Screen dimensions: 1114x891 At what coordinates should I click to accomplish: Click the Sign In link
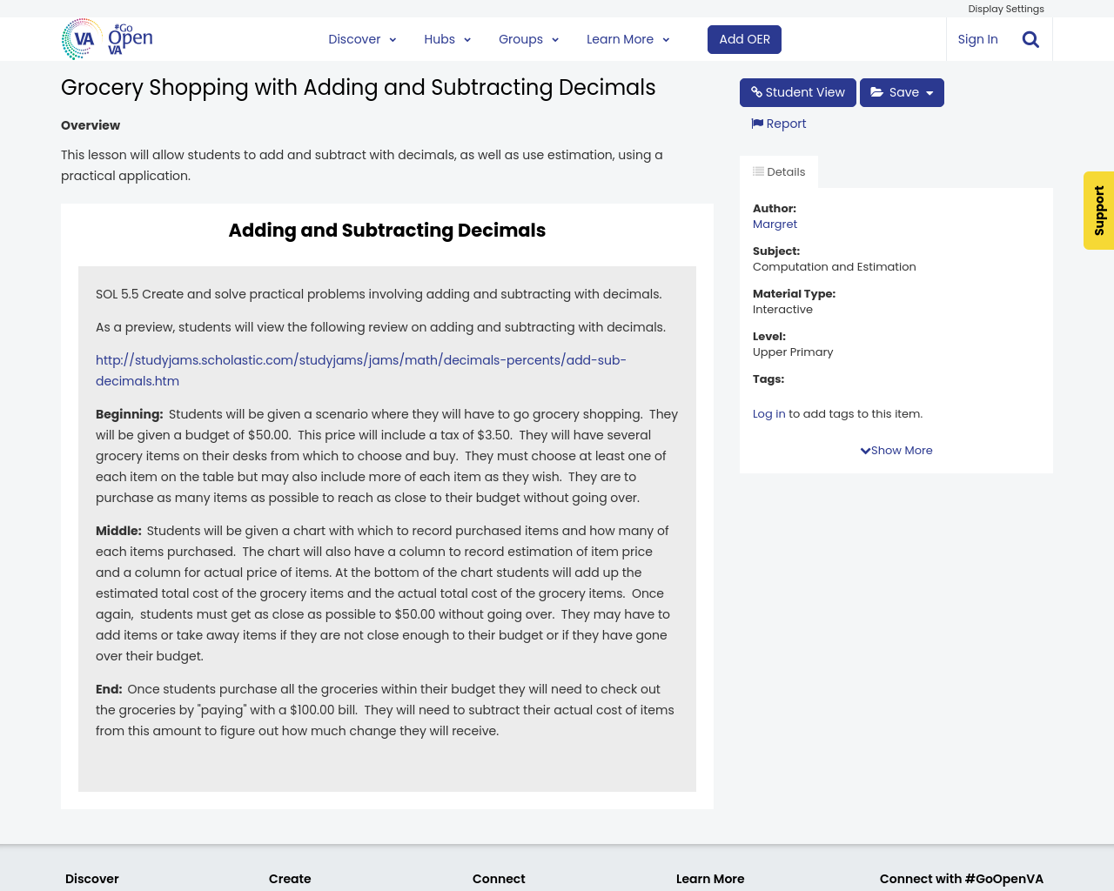tap(977, 39)
